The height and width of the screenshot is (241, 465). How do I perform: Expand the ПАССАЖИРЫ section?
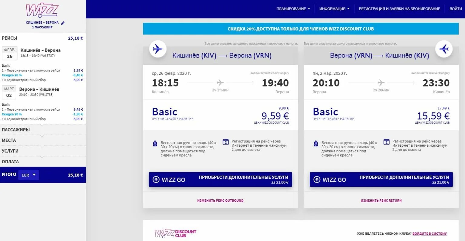click(43, 130)
